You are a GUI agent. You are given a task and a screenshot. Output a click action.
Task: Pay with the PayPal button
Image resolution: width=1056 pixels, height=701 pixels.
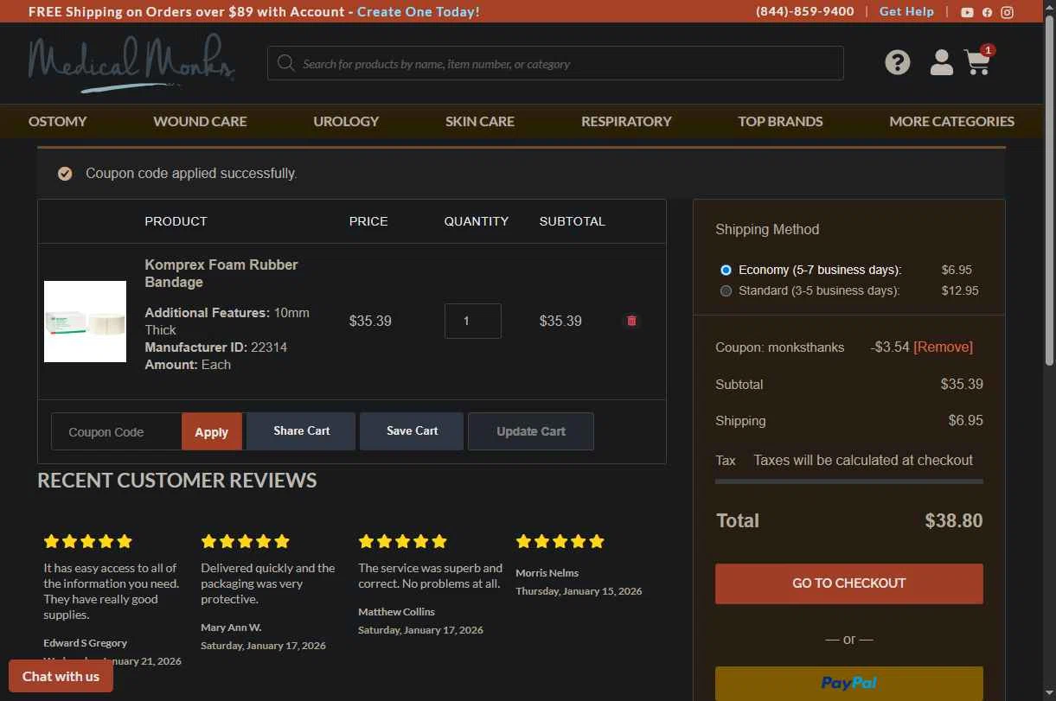(849, 683)
